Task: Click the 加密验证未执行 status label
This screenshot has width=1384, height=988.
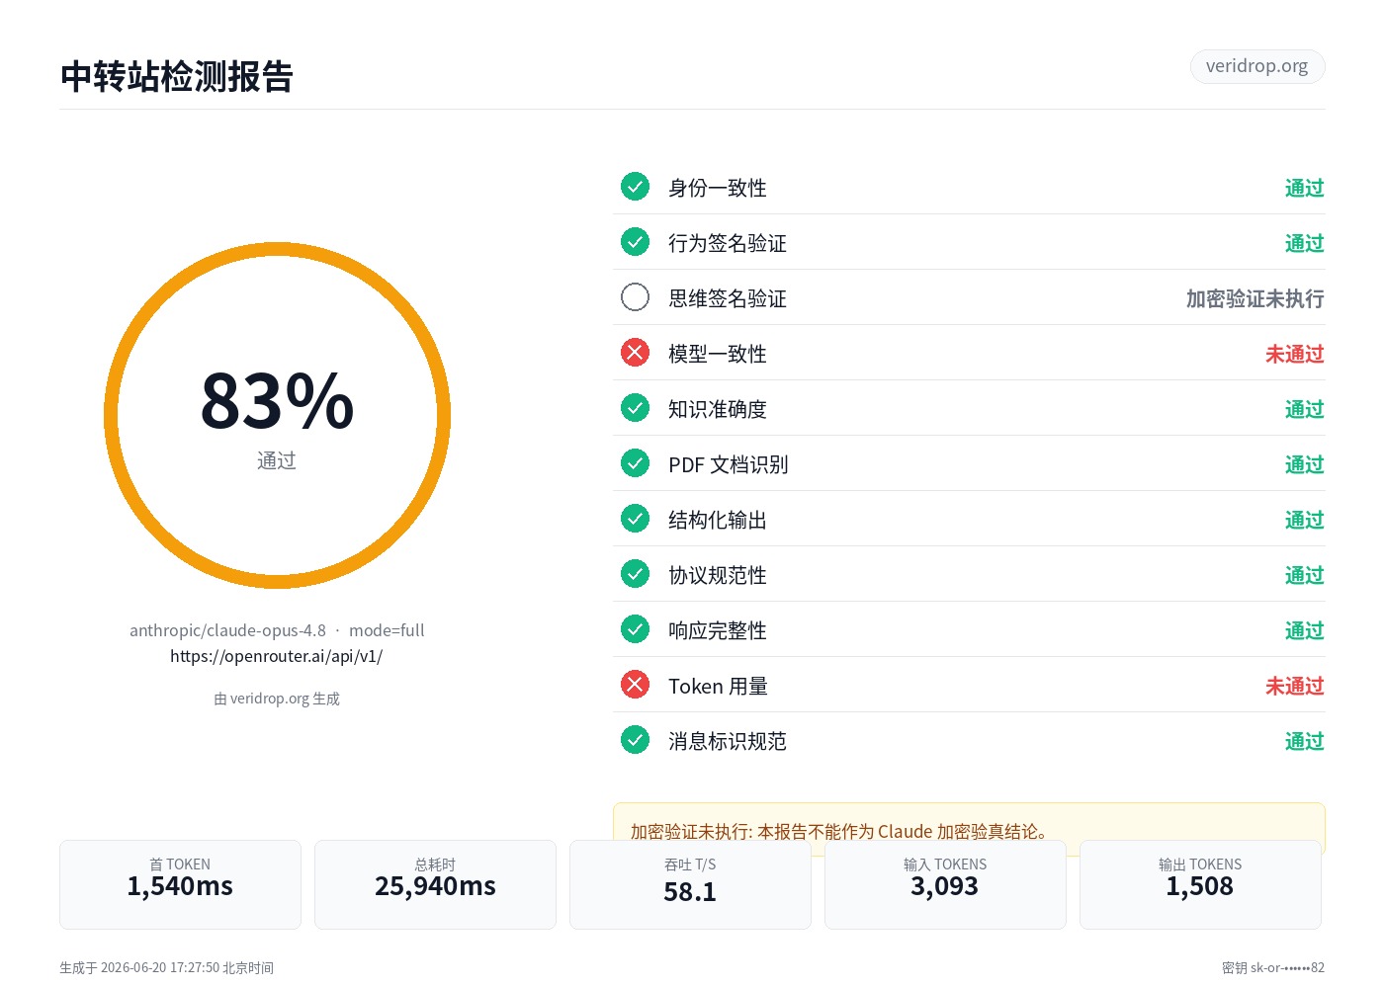Action: 1255,298
